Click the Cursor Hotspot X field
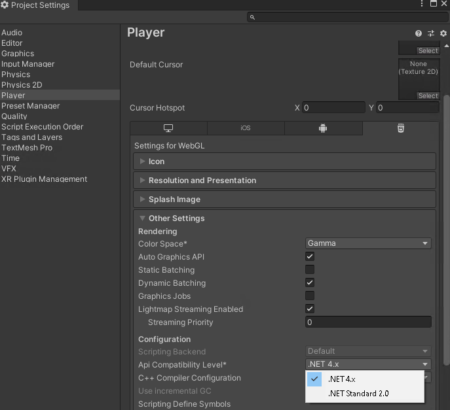Screen dimensions: 450x410 pos(333,108)
